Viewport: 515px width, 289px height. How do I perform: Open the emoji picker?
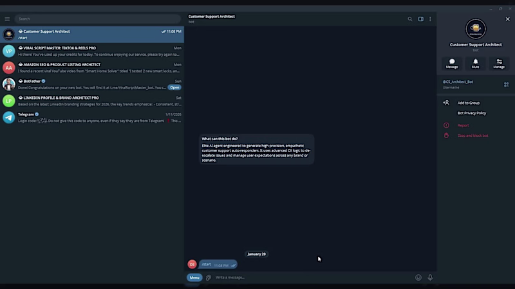click(x=418, y=277)
